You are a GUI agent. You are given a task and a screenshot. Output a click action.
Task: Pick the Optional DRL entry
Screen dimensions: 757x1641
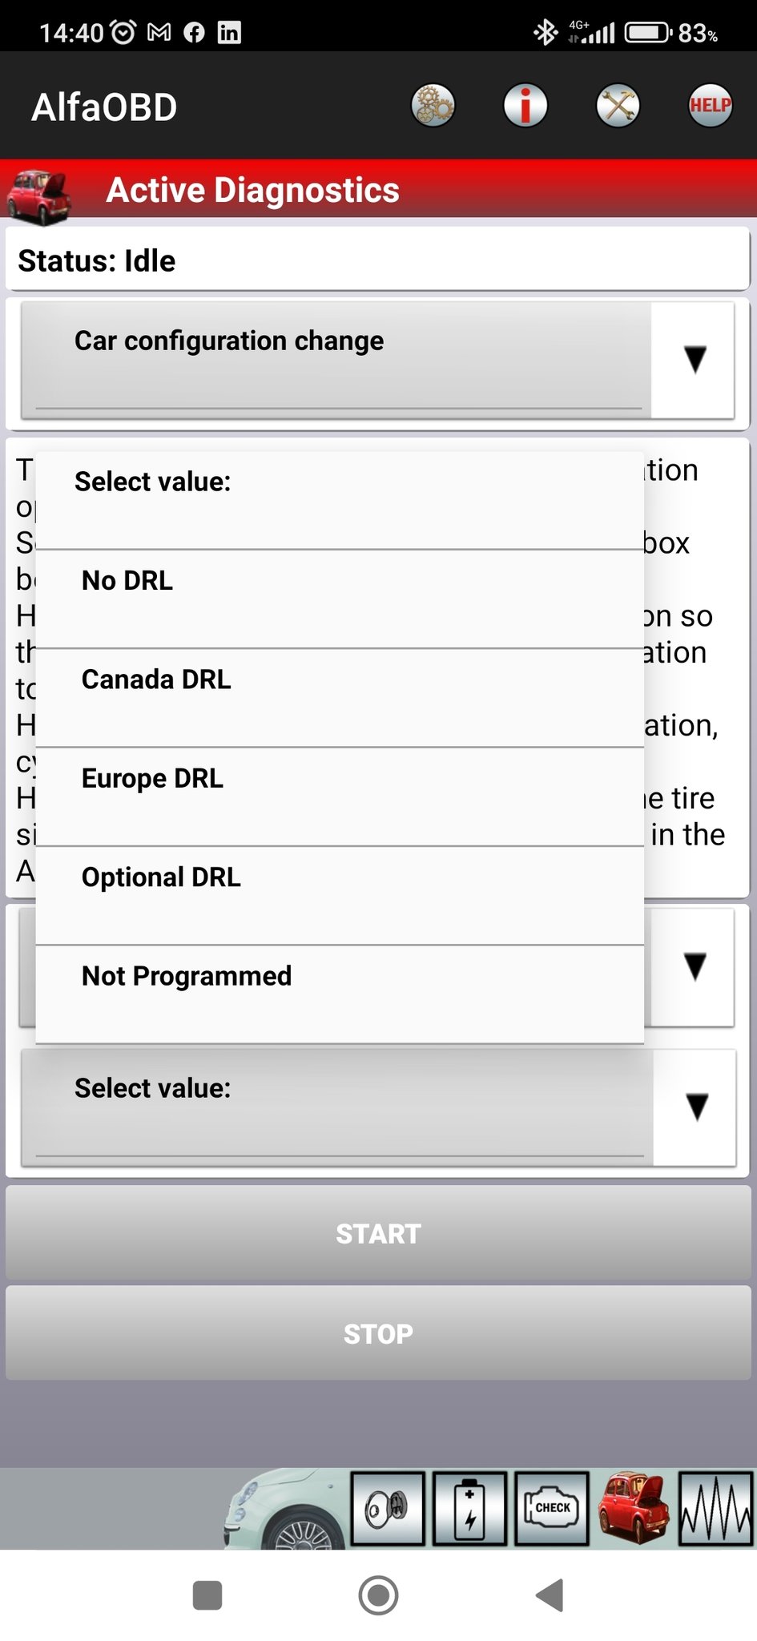coord(340,895)
